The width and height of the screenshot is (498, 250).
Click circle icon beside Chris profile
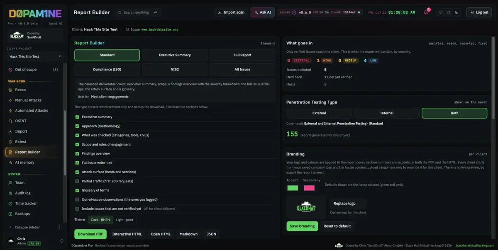[x=62, y=241]
